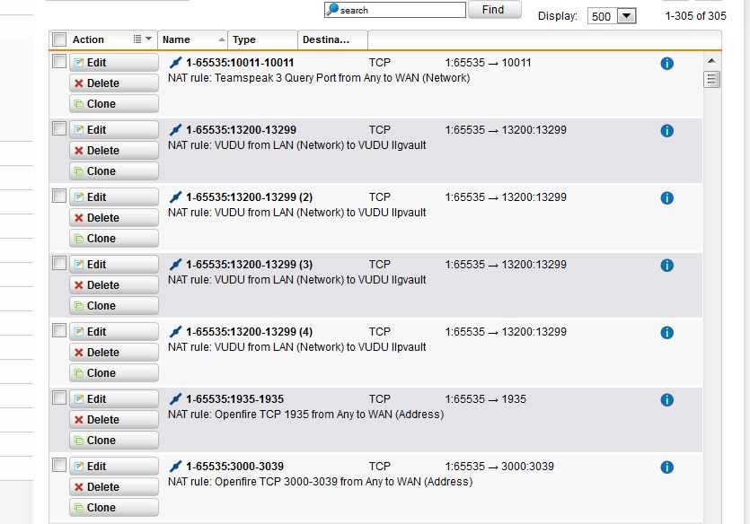
Task: Click the service icon beside 1-65535:13200-13299 (2)
Action: coord(175,197)
